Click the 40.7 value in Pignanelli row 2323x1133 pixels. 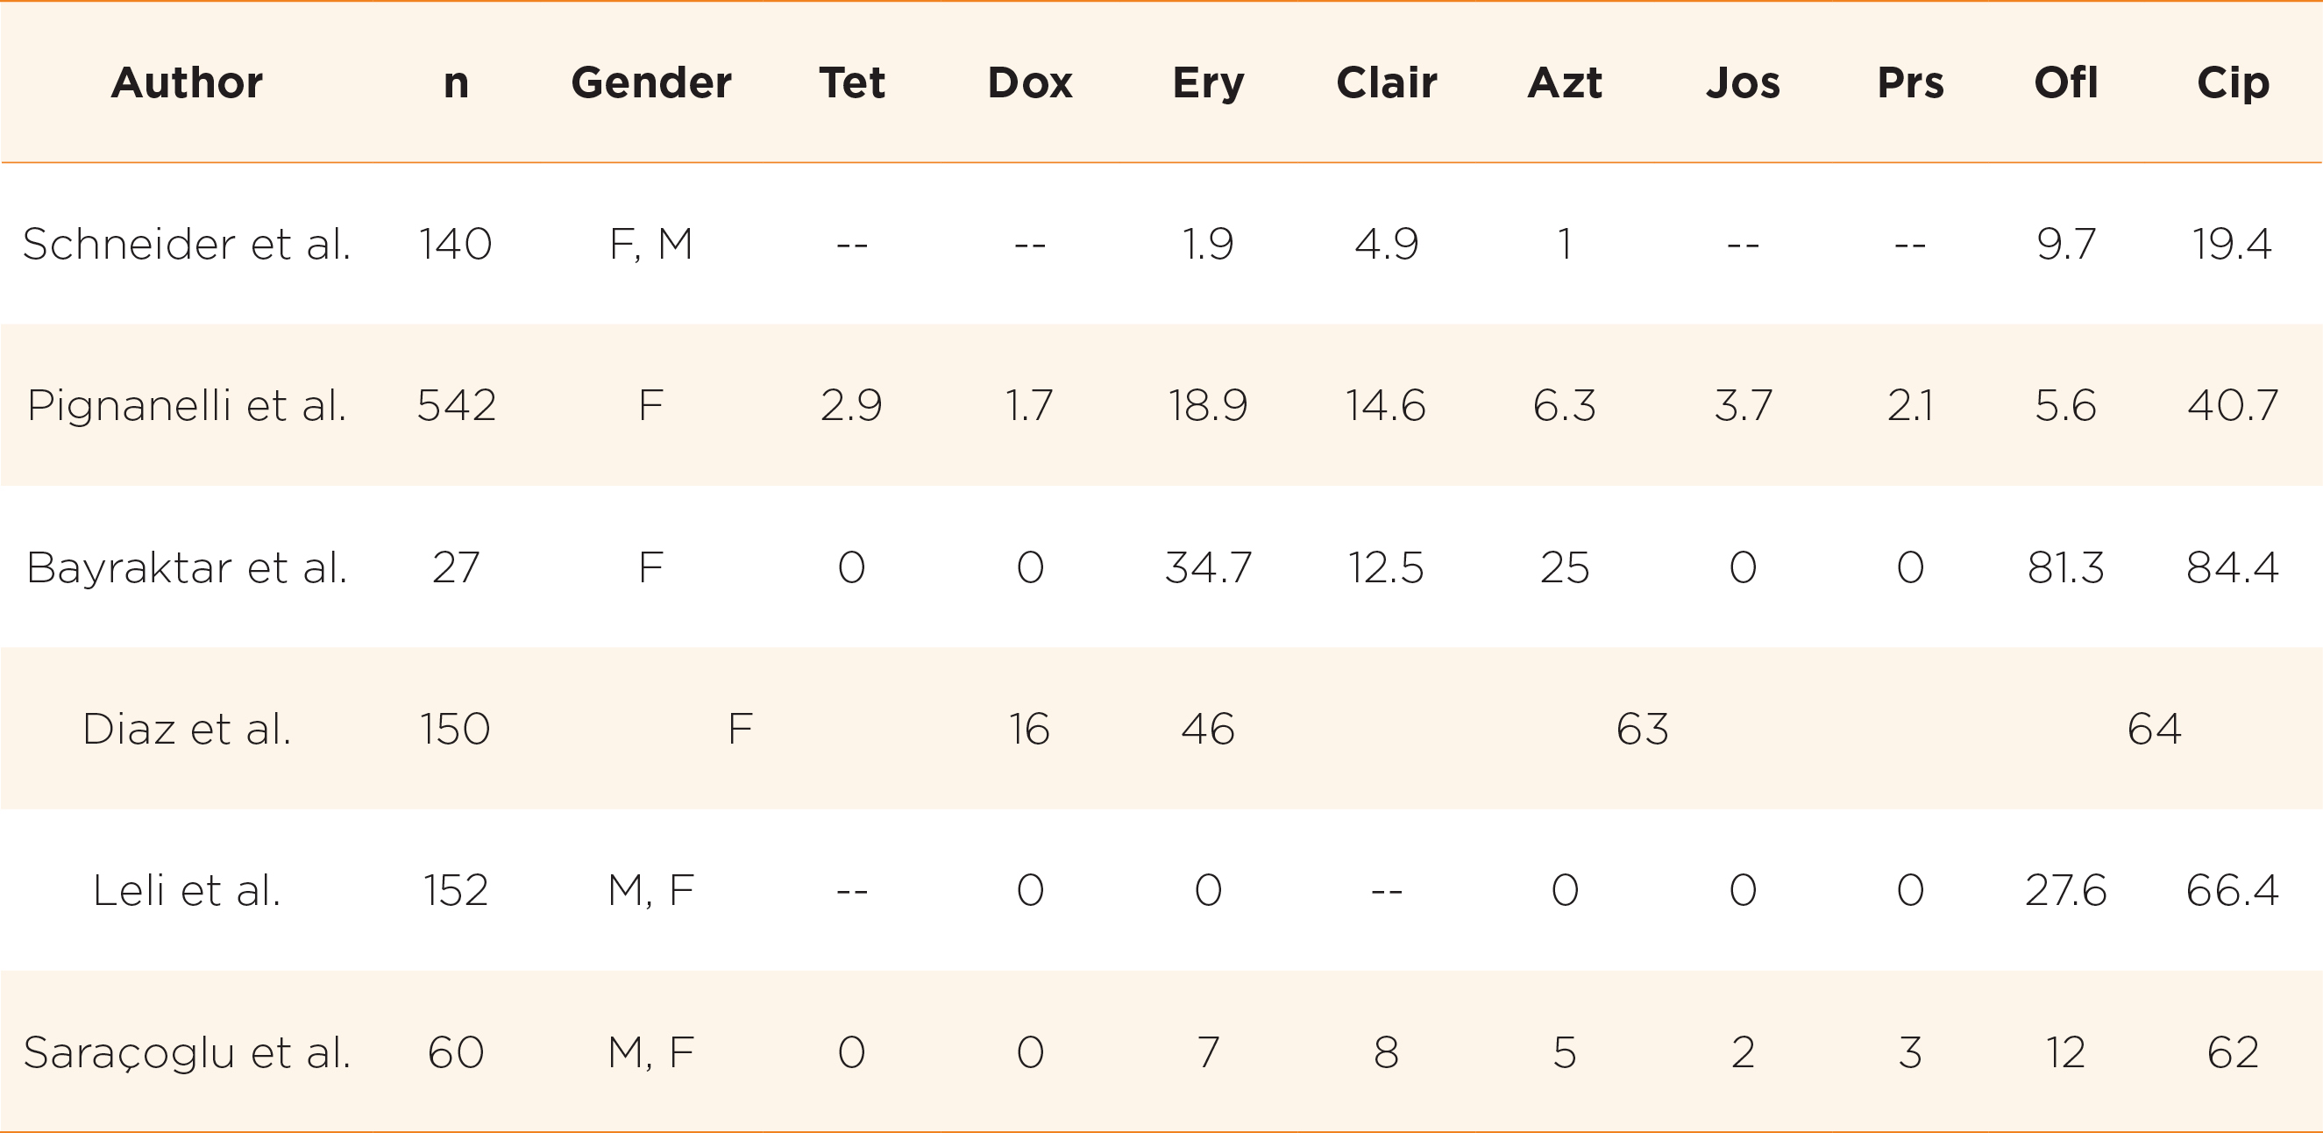(2233, 405)
